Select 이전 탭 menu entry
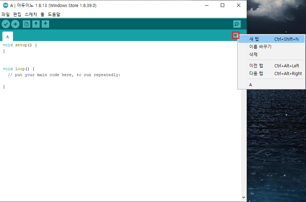The image size is (306, 202). (271, 66)
